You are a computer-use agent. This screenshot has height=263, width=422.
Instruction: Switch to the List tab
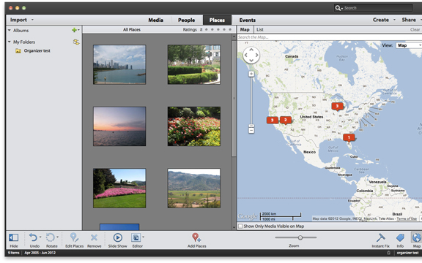259,29
